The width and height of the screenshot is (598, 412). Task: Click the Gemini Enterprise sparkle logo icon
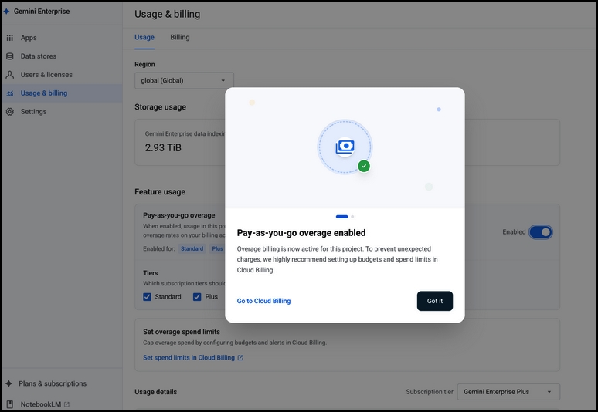(x=6, y=12)
